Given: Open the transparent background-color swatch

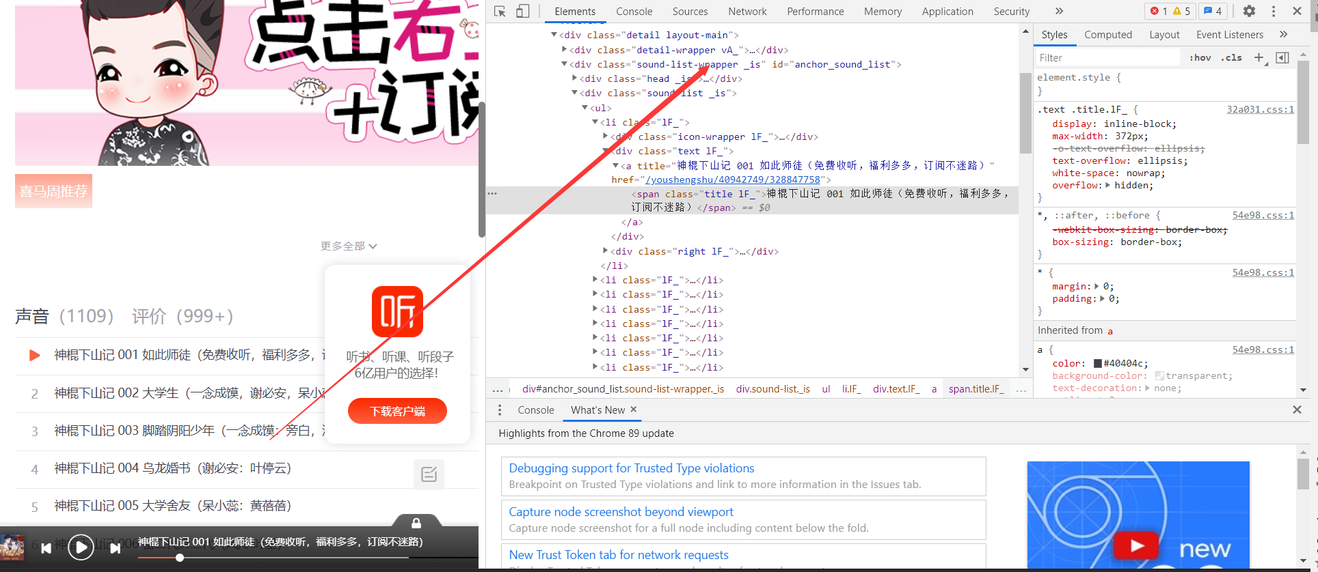Looking at the screenshot, I should [x=1159, y=376].
